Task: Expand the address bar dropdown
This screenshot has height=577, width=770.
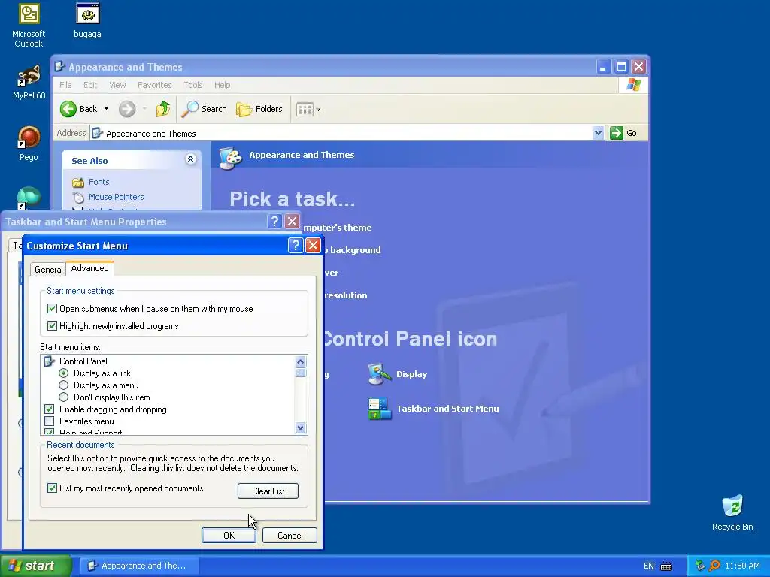Action: (598, 133)
